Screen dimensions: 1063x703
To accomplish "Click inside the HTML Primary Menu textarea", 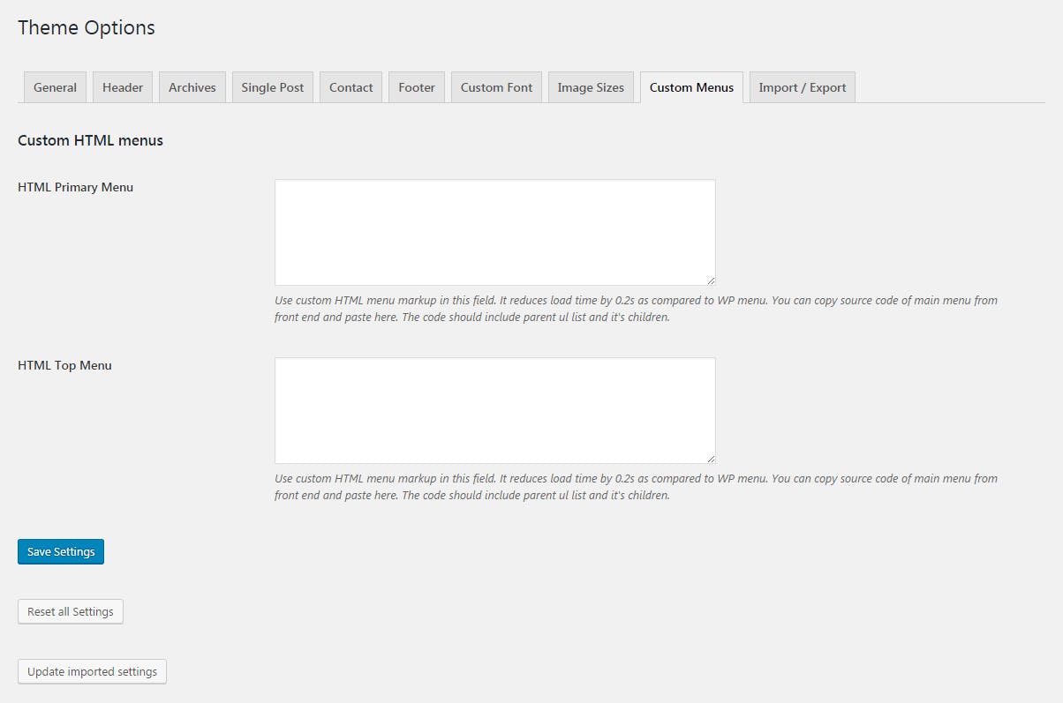I will pos(495,233).
